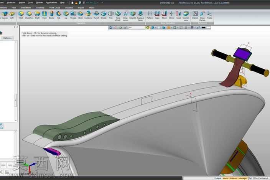The width and height of the screenshot is (270, 180).
Task: Select the Shell tool
Action: (81, 15)
